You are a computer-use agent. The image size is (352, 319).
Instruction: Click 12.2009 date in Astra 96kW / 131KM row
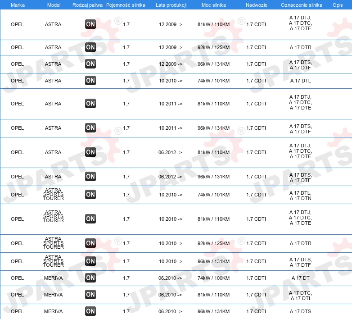[171, 64]
